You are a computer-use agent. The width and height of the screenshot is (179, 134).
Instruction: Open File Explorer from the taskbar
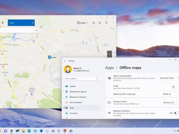24,131
